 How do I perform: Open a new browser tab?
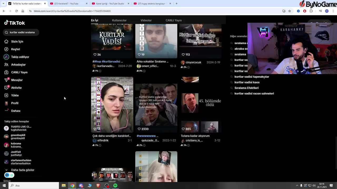pos(176,4)
